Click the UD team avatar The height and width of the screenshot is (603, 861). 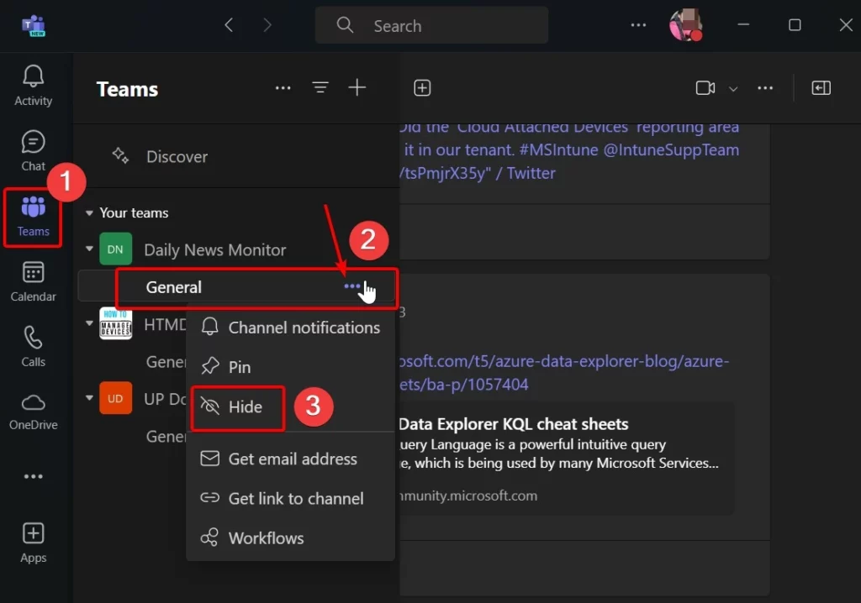click(x=115, y=398)
